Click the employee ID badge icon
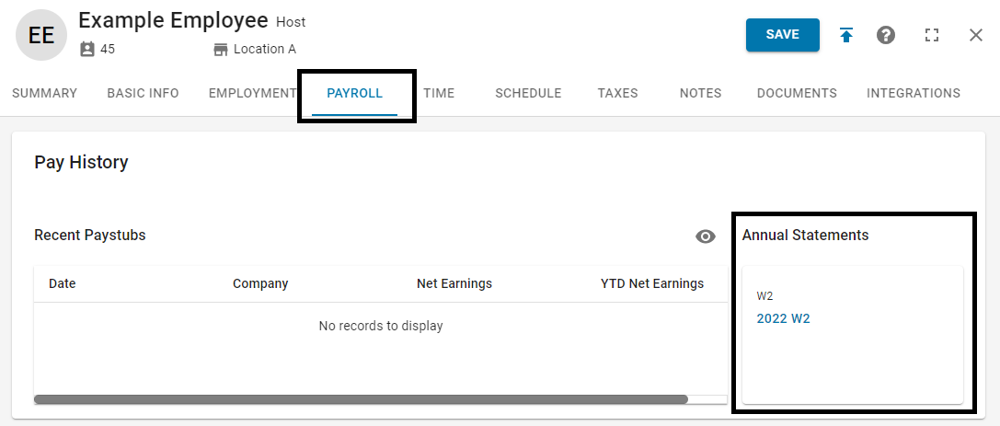Image resolution: width=1000 pixels, height=426 pixels. click(87, 49)
